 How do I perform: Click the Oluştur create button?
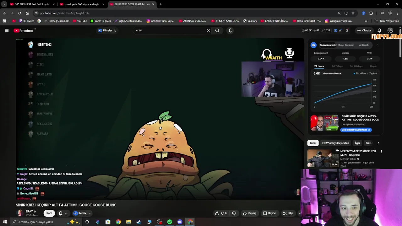[364, 30]
